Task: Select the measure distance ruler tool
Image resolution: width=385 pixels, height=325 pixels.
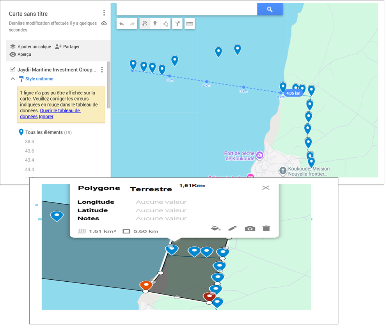Action: click(x=190, y=24)
